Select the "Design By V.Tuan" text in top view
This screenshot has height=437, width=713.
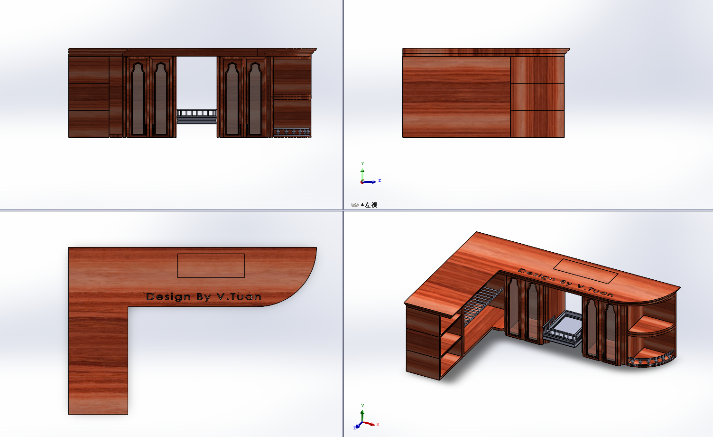click(x=203, y=296)
